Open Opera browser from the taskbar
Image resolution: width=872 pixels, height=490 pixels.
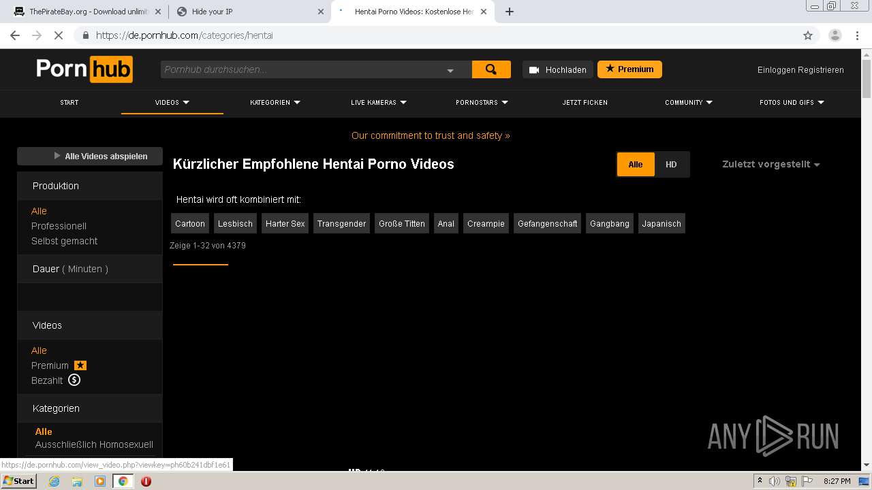click(x=146, y=481)
